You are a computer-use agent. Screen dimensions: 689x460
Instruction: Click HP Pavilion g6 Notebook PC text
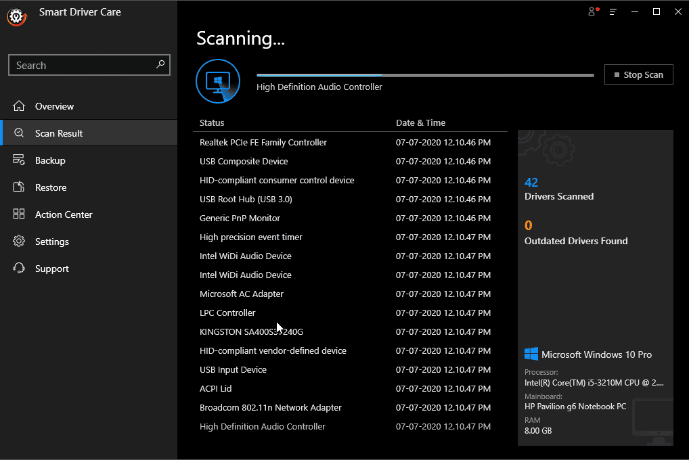pos(575,407)
